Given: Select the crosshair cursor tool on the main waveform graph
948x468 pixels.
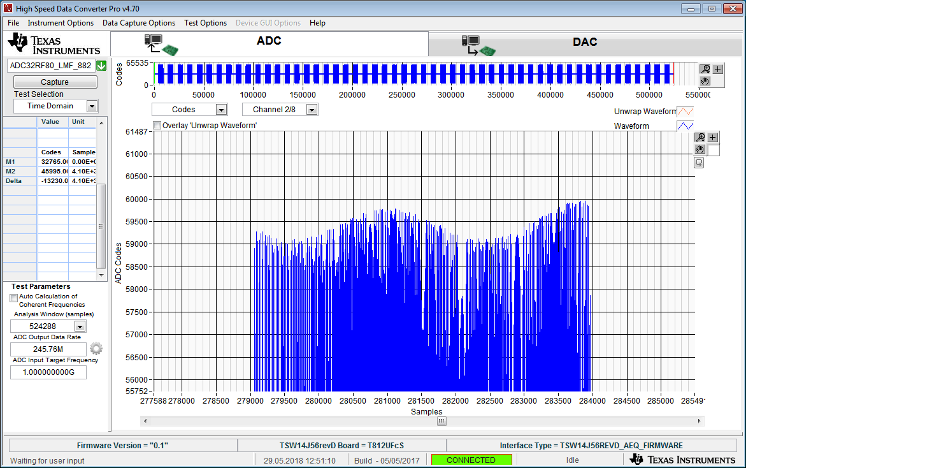Looking at the screenshot, I should coord(713,137).
